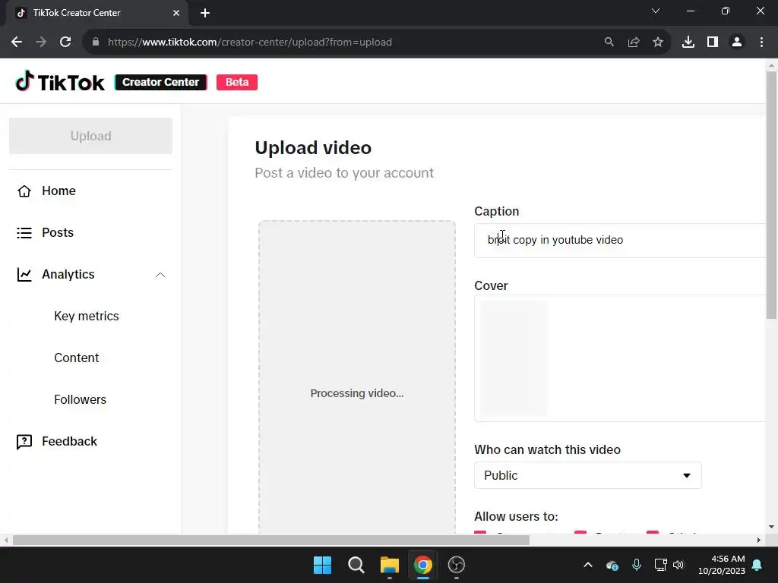Image resolution: width=778 pixels, height=583 pixels.
Task: Go back with the browser back arrow
Action: point(17,43)
